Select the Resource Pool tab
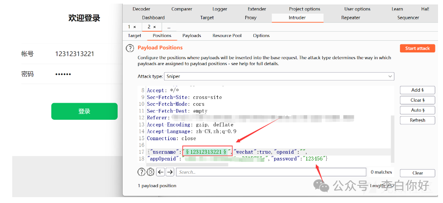This screenshot has height=203, width=443. 227,36
